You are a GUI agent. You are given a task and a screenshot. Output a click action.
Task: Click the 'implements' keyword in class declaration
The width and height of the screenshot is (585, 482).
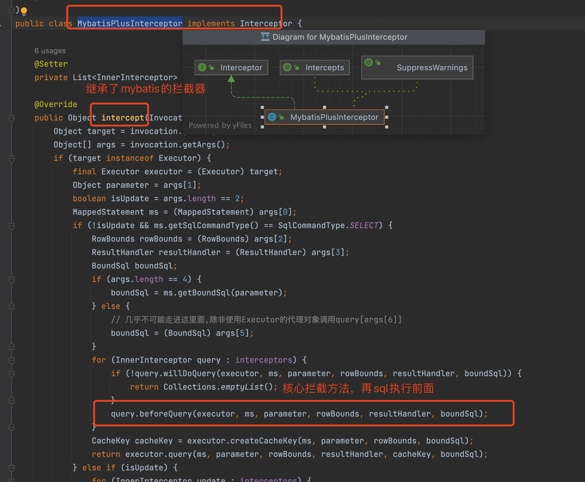(211, 24)
